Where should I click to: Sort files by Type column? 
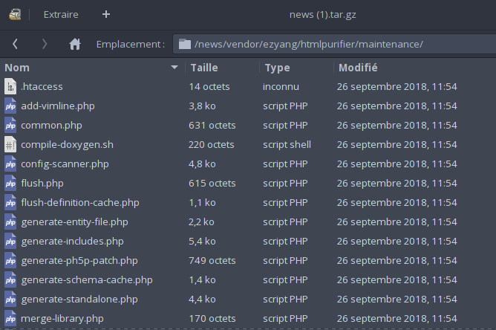pyautogui.click(x=277, y=68)
